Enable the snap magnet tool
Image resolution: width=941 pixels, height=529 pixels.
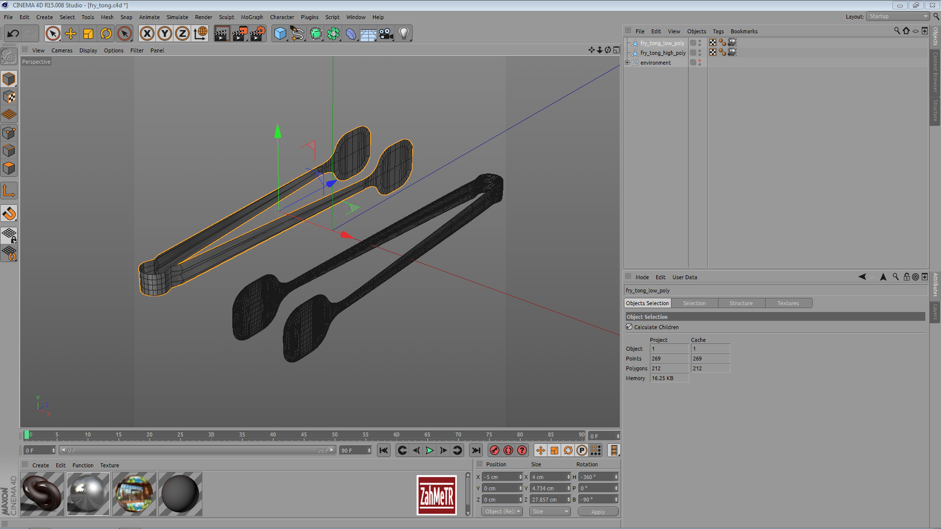(x=9, y=214)
